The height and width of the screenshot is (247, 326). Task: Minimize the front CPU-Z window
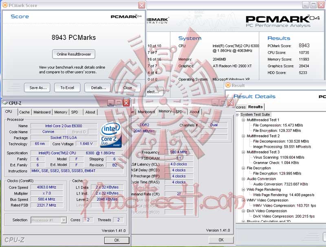click(111, 103)
